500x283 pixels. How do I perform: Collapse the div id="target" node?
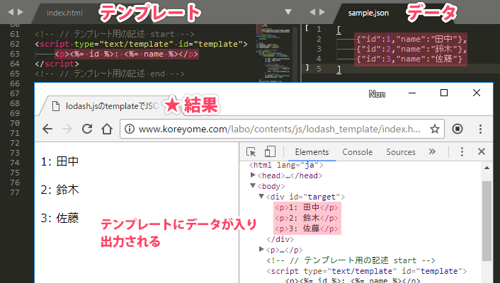(261, 196)
